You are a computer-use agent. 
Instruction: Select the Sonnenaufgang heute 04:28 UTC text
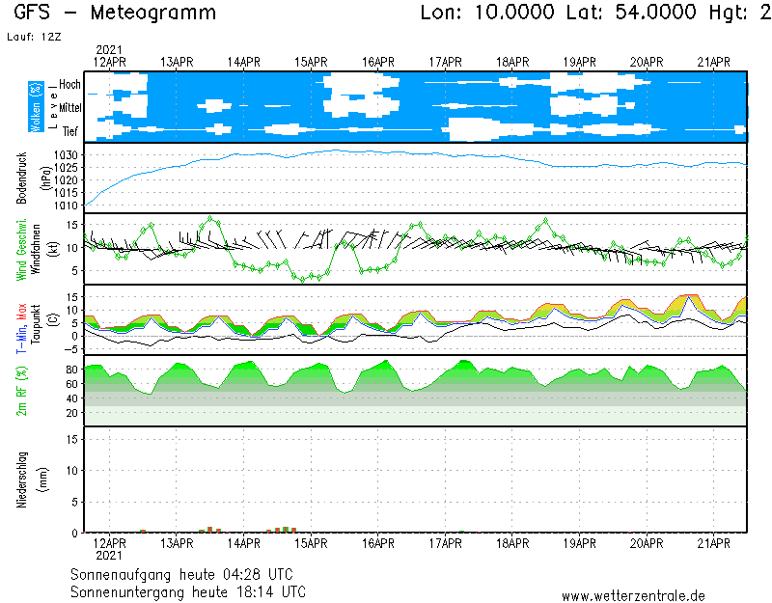[188, 575]
